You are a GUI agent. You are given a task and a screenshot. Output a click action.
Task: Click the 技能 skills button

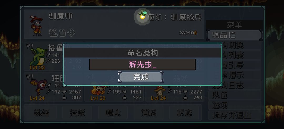(77, 113)
